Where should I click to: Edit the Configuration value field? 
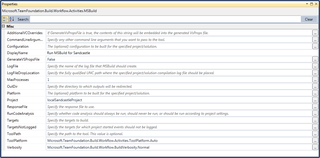point(179,46)
